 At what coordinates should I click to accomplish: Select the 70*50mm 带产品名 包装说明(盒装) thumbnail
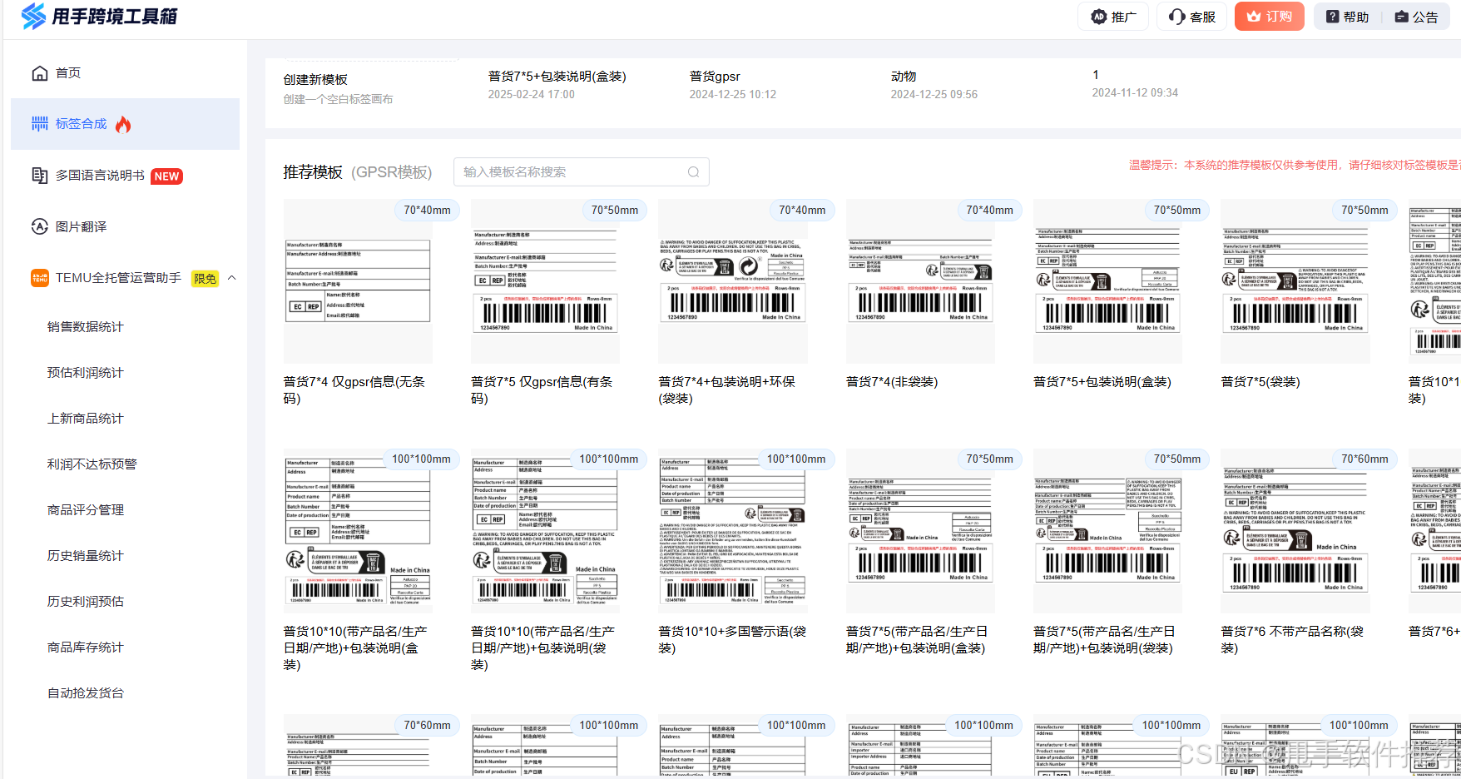click(920, 531)
